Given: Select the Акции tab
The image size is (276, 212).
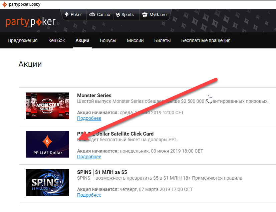Looking at the screenshot, I should 82,40.
